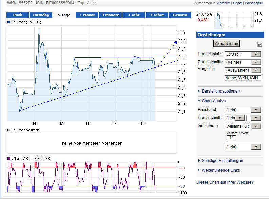The image size is (269, 199).
Task: Open the second indicator (kein) dropdown
Action: coord(243,147)
